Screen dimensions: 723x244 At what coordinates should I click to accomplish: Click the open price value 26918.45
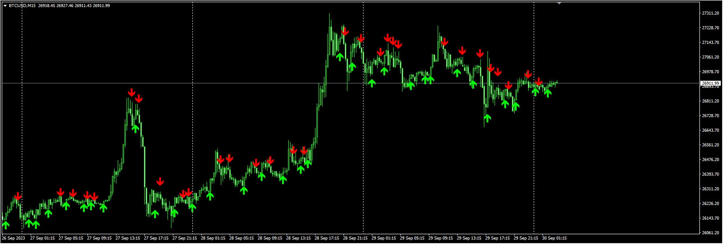coord(47,6)
